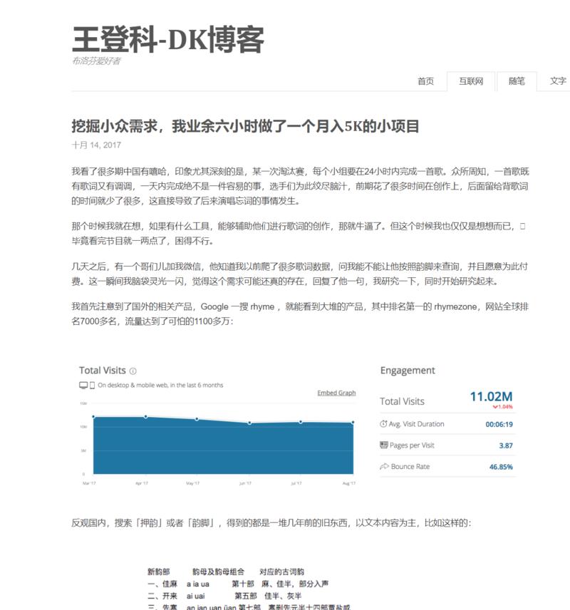Open the Embed Graph link
This screenshot has width=570, height=610.
pos(336,393)
